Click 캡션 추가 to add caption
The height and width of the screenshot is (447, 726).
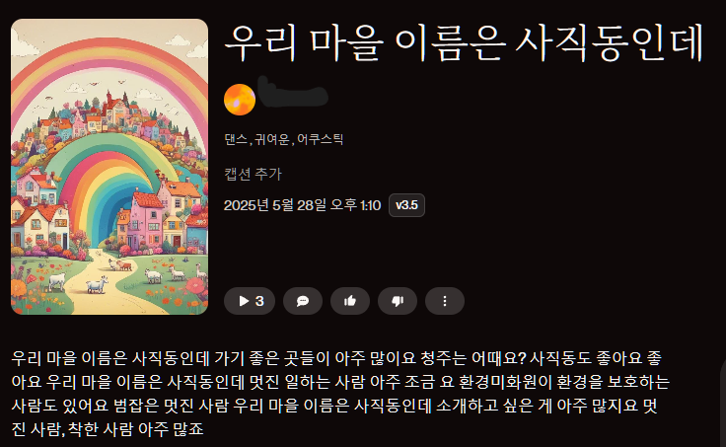(x=253, y=174)
